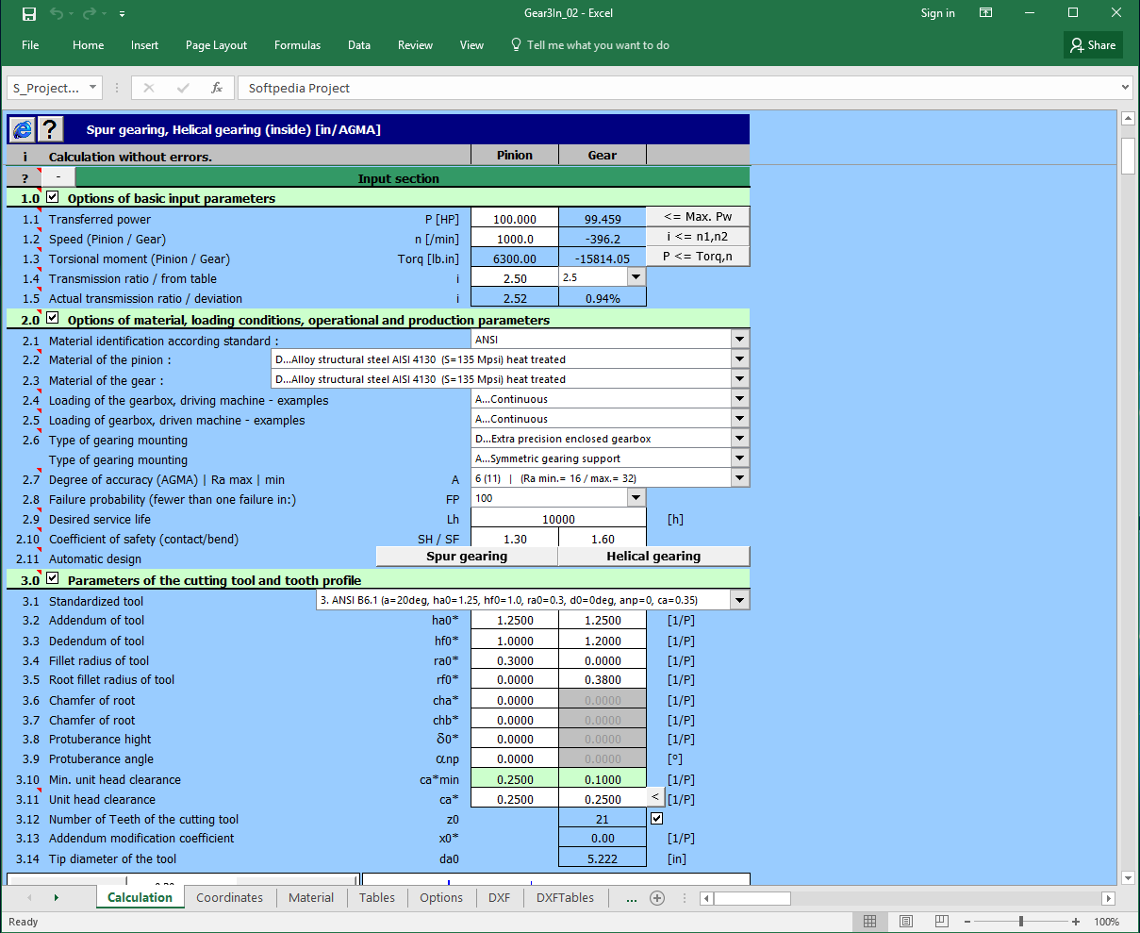This screenshot has height=933, width=1140.
Task: Click the New sheet plus icon
Action: pyautogui.click(x=657, y=898)
